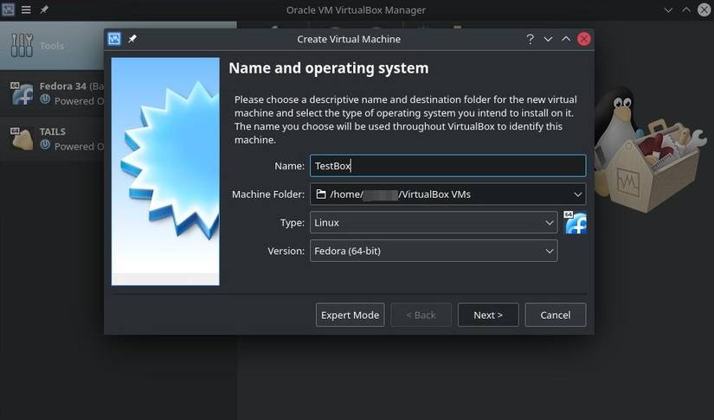Click the VirtualBox app icon in main title bar
Screen dimensions: 714x420
pyautogui.click(x=9, y=10)
